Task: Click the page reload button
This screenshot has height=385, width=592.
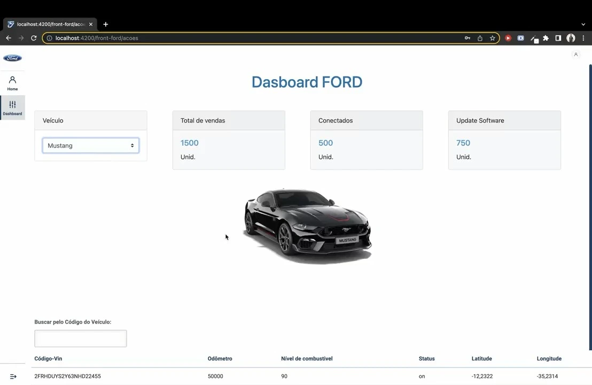Action: click(x=33, y=38)
